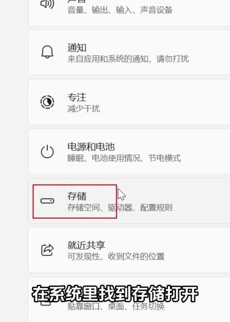Click the power symbol icon
230x322 pixels.
coord(47,151)
